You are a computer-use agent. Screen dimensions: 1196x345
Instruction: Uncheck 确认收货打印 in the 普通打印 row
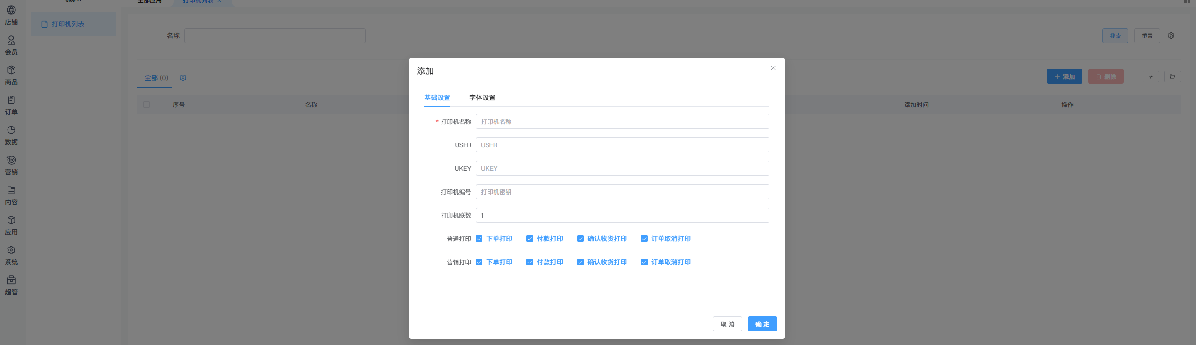[580, 239]
